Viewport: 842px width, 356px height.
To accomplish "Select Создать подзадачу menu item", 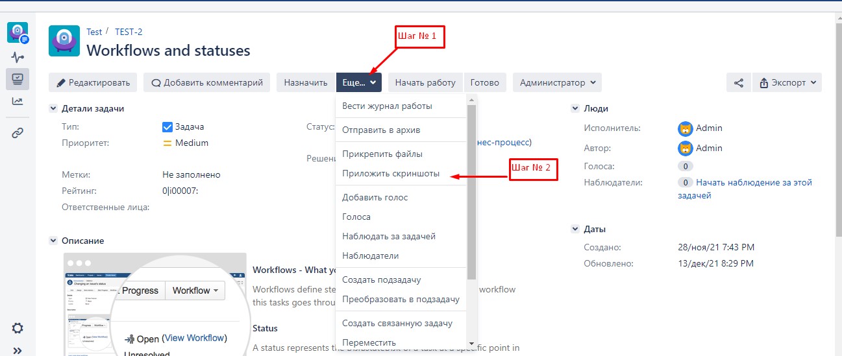I will click(x=401, y=280).
